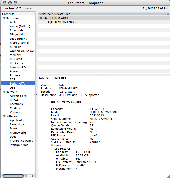Viewport: 170px width, 178px height.
Task: Open the Audio (Built In) section
Action: pos(20,26)
